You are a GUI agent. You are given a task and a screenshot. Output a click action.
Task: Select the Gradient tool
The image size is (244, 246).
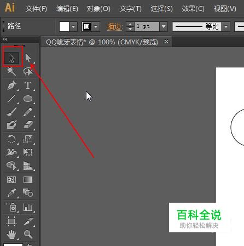[28, 180]
